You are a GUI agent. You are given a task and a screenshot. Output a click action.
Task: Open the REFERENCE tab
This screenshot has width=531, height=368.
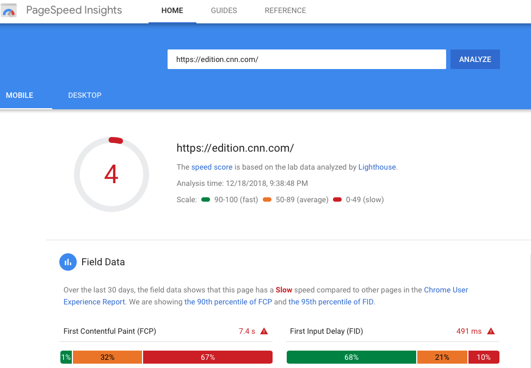[285, 10]
